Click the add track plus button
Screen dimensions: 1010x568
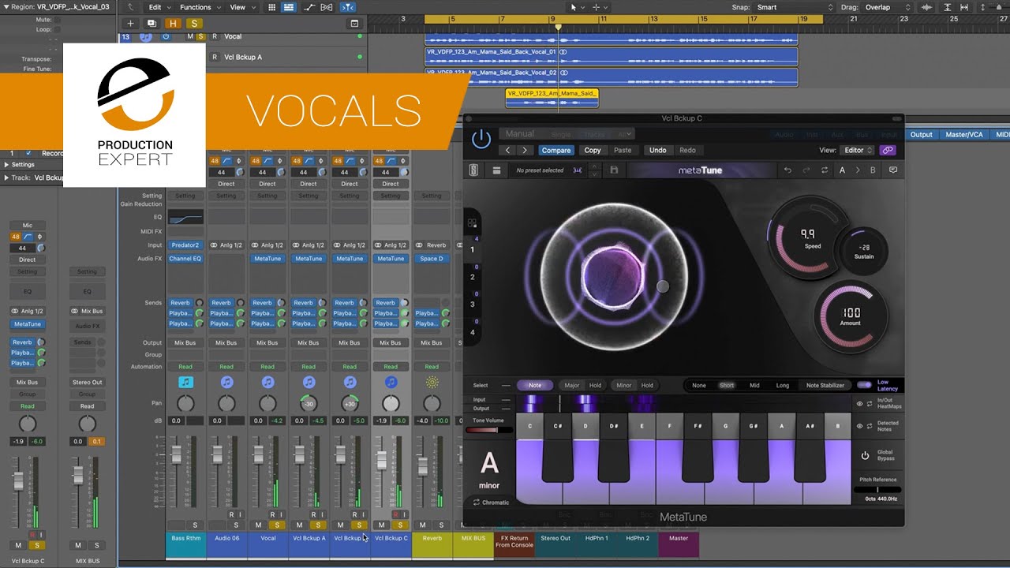[131, 24]
